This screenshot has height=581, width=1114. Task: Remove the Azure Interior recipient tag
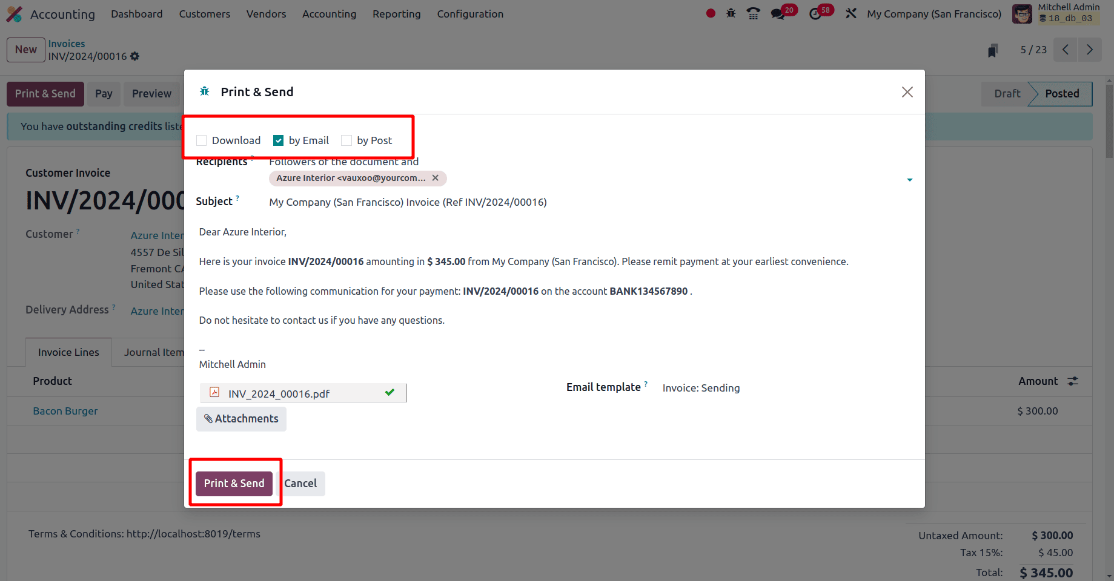[435, 178]
